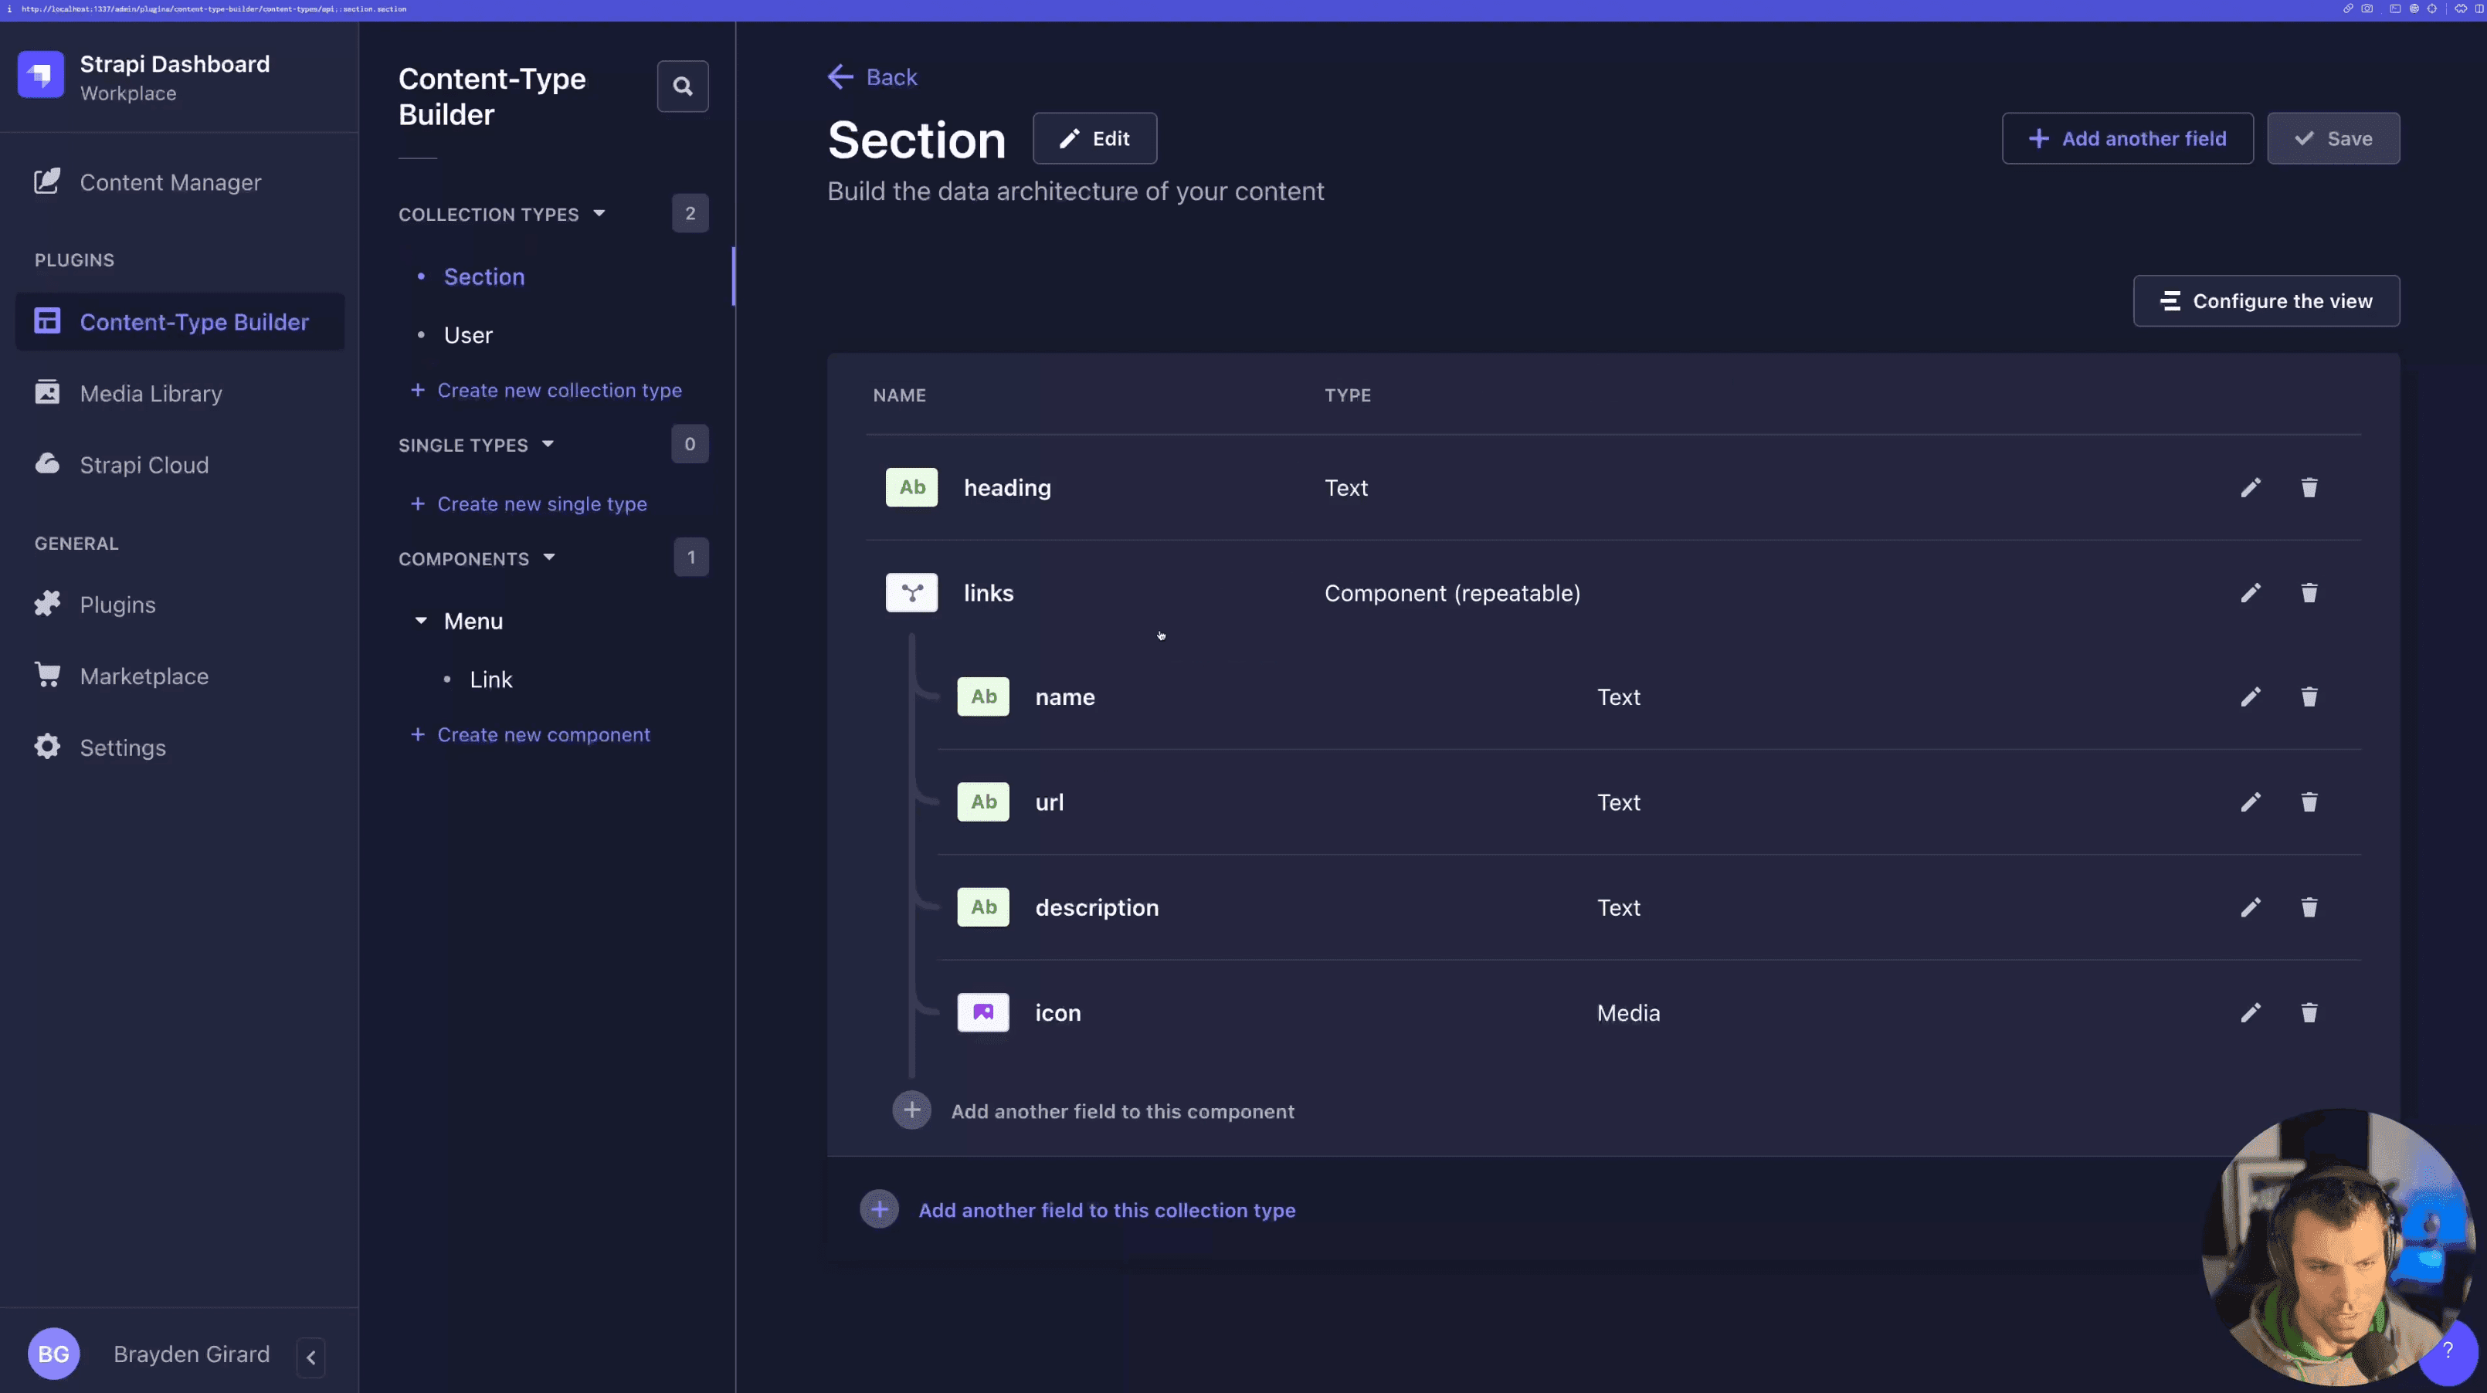2487x1393 pixels.
Task: Click Create new component
Action: click(x=530, y=734)
